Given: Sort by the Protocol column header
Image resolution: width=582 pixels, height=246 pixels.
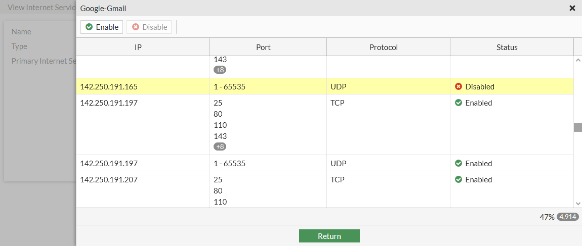Looking at the screenshot, I should [x=383, y=47].
